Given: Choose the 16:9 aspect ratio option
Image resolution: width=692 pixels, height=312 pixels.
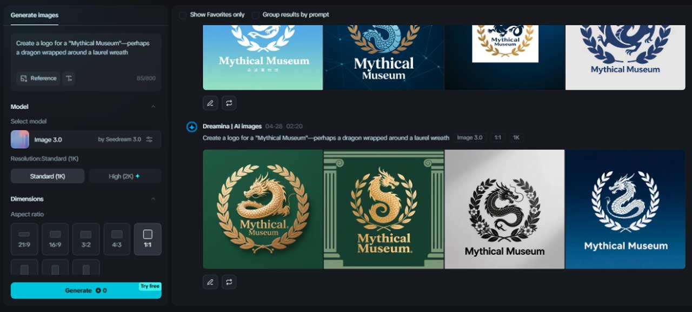Looking at the screenshot, I should coord(55,239).
